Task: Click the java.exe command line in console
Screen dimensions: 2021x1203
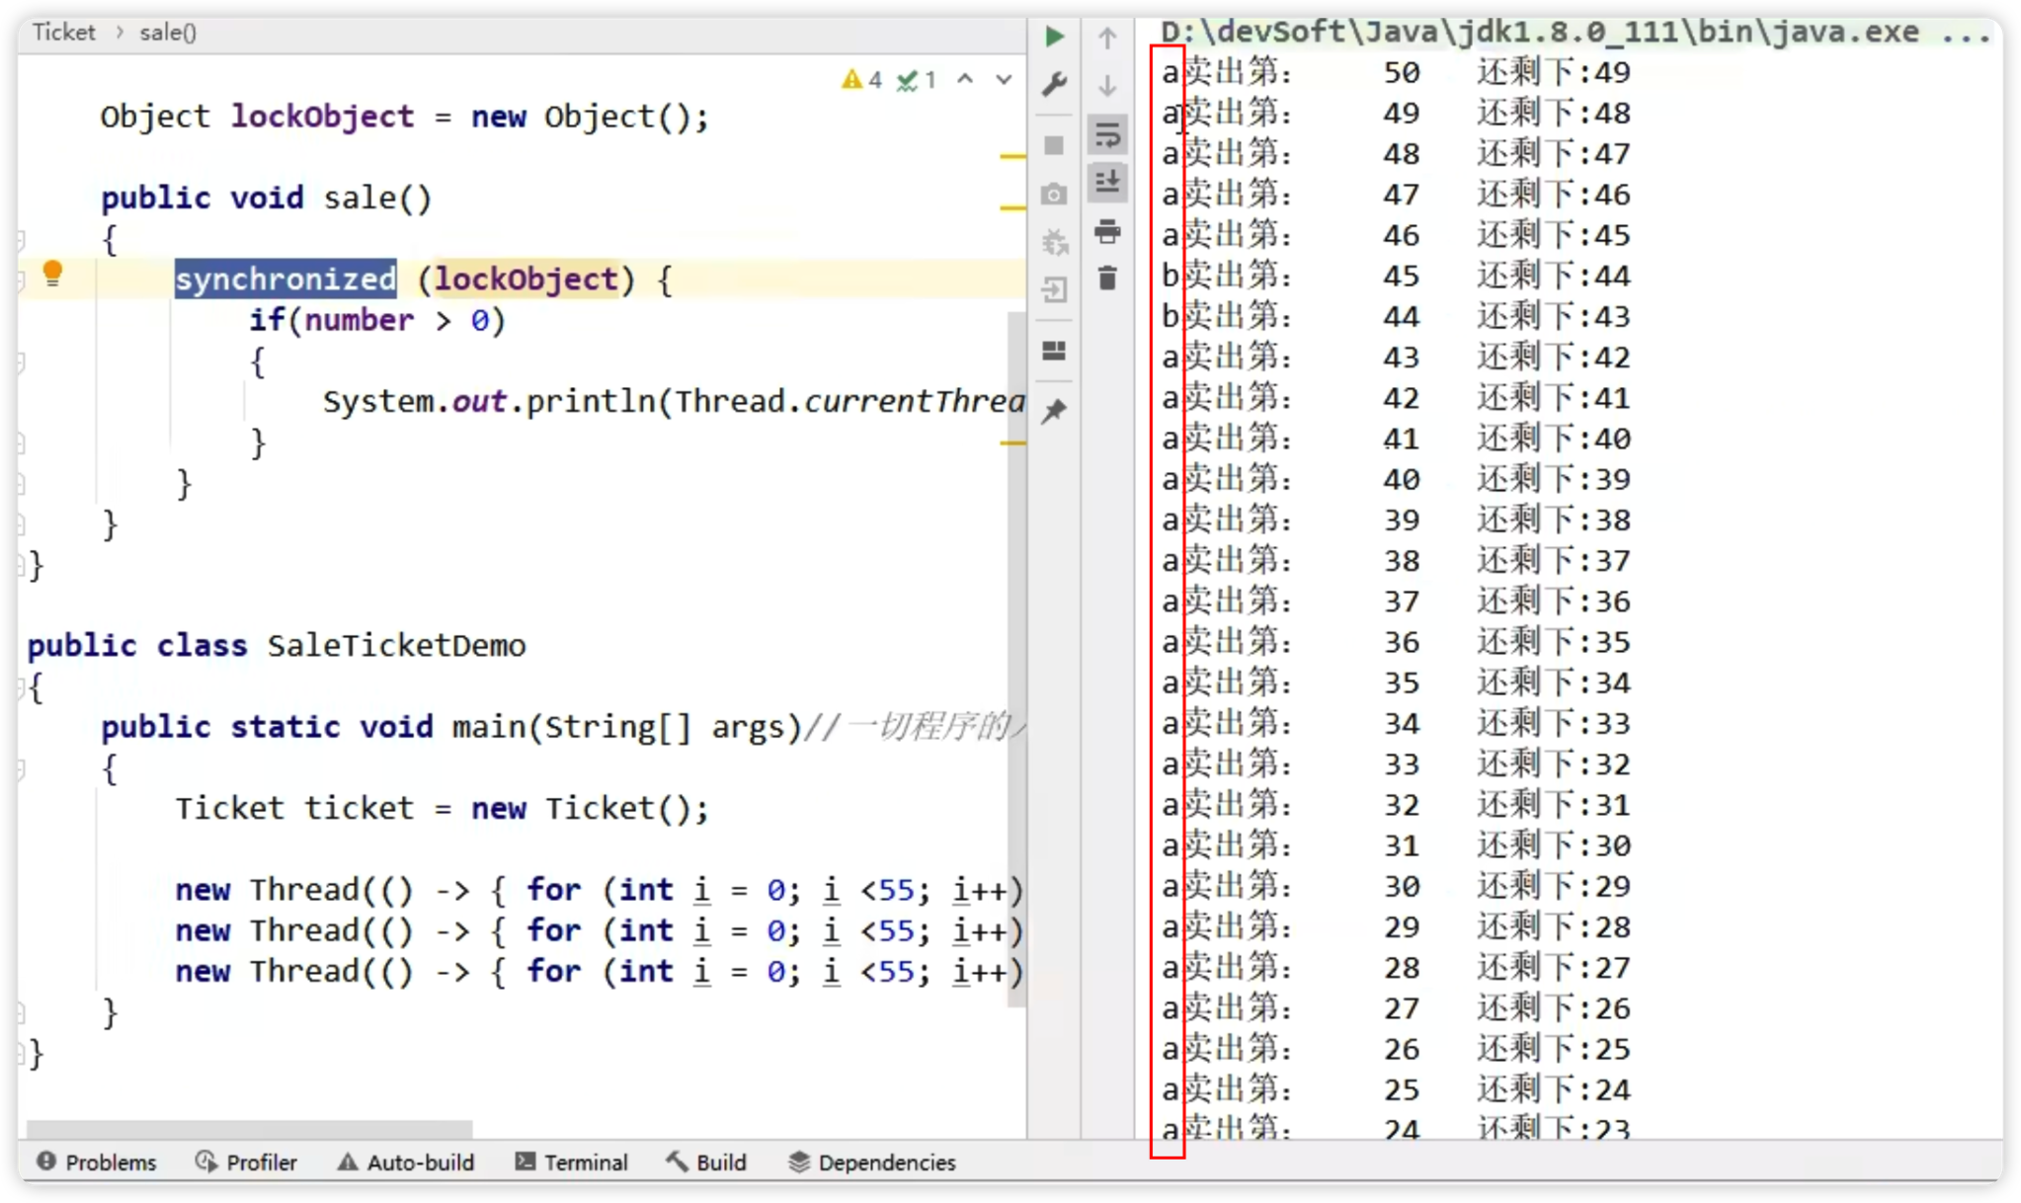Action: tap(1574, 33)
